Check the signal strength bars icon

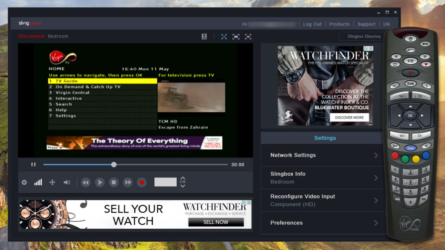[x=38, y=182]
